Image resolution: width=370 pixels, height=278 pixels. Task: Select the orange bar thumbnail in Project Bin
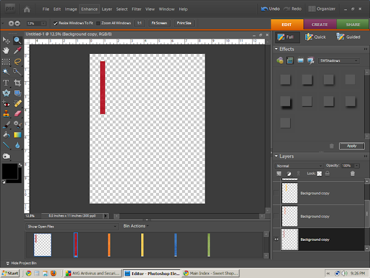click(x=109, y=244)
